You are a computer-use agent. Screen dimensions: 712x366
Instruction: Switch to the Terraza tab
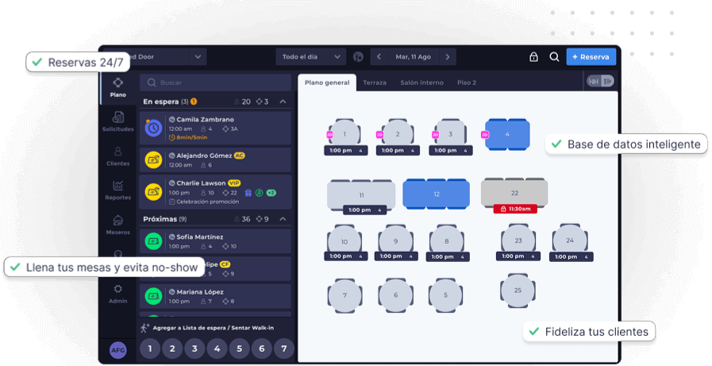(375, 83)
